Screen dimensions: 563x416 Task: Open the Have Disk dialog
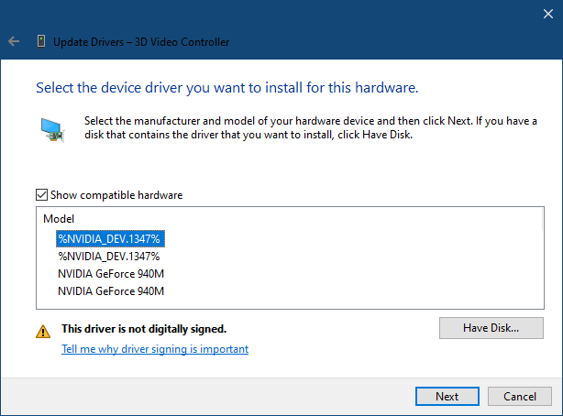click(x=491, y=328)
